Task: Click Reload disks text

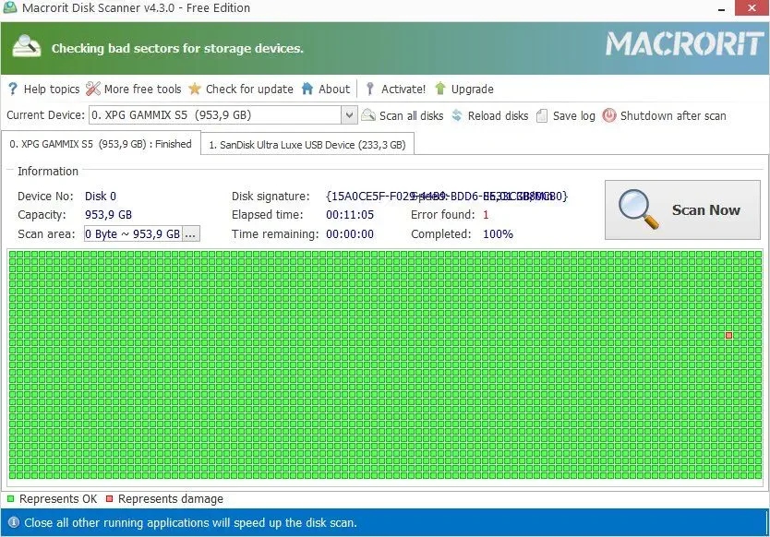Action: [498, 116]
